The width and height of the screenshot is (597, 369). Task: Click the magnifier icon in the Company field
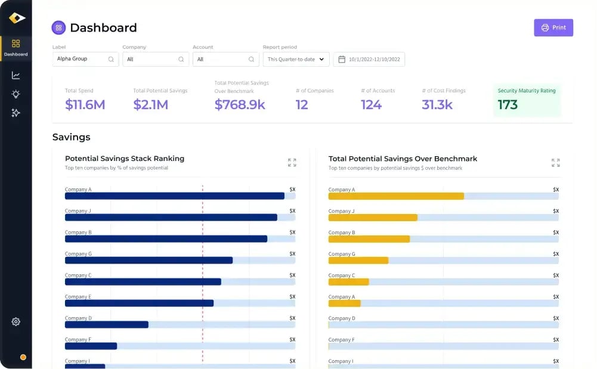click(x=181, y=60)
